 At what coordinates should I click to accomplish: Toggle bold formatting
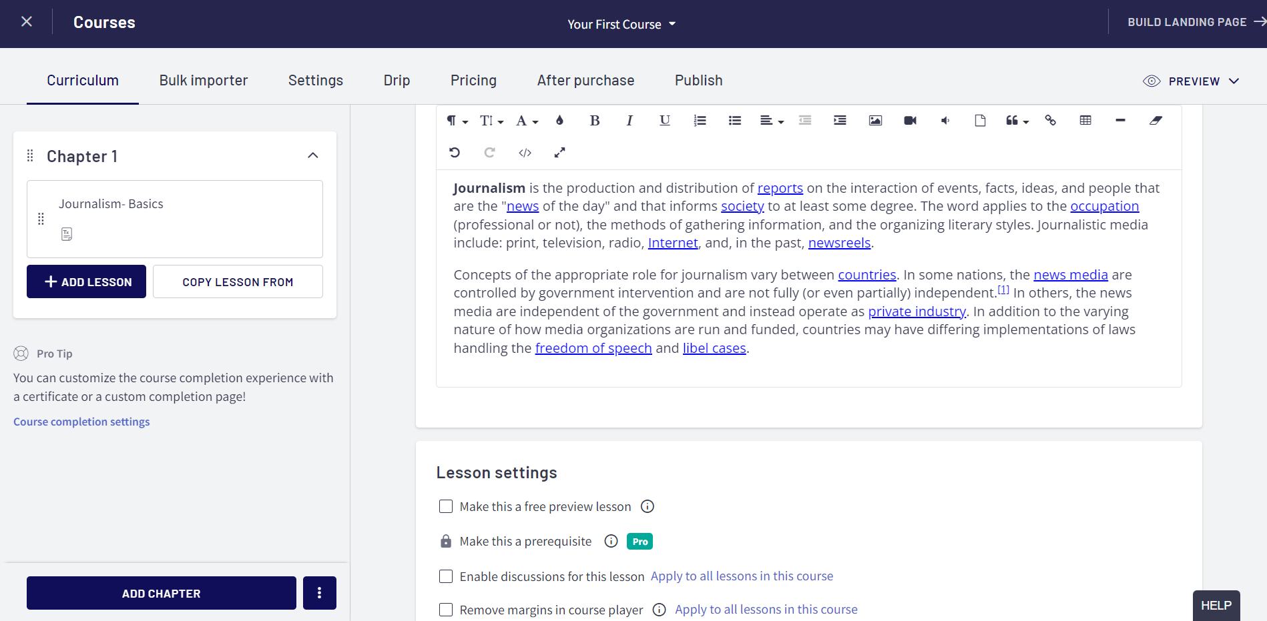pyautogui.click(x=595, y=121)
